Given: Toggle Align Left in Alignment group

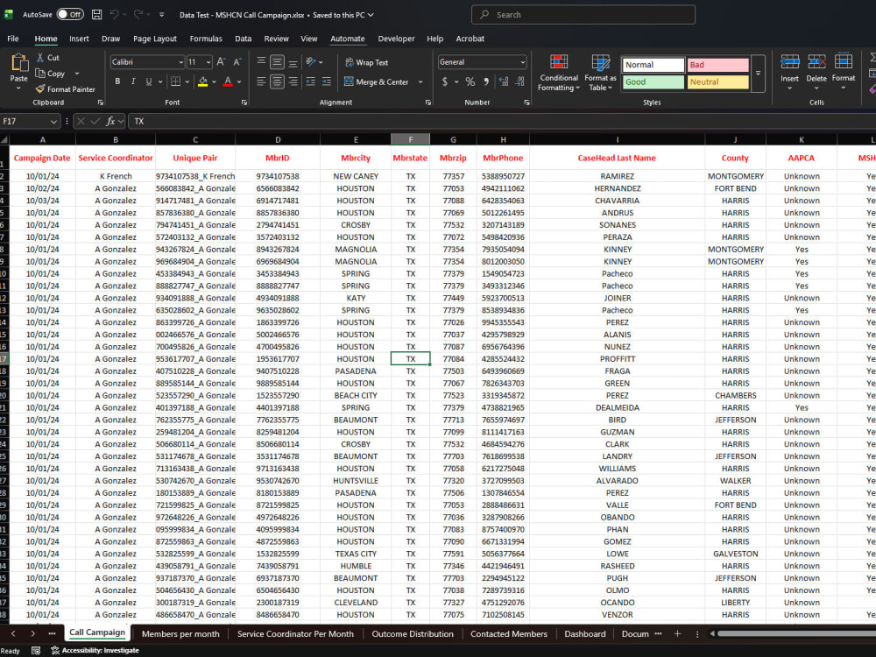Looking at the screenshot, I should click(261, 81).
